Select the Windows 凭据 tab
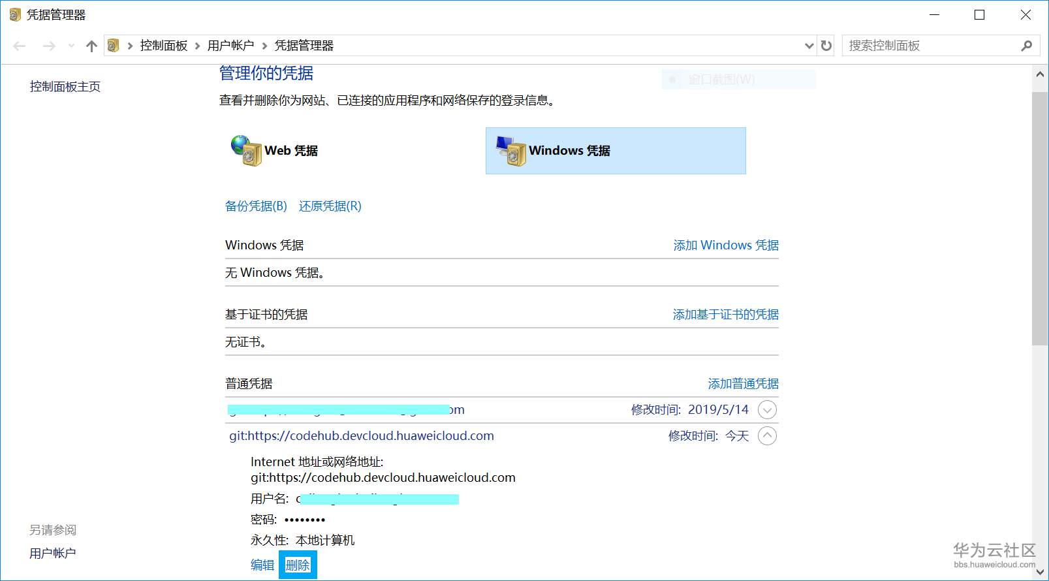Viewport: 1049px width, 581px height. click(616, 151)
